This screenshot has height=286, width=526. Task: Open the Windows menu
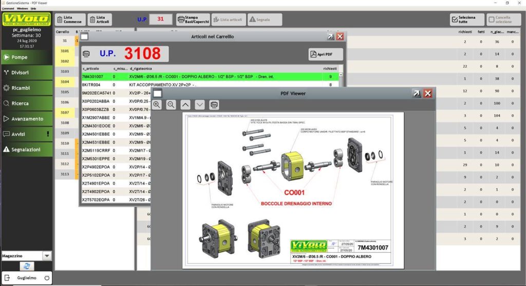(x=22, y=9)
